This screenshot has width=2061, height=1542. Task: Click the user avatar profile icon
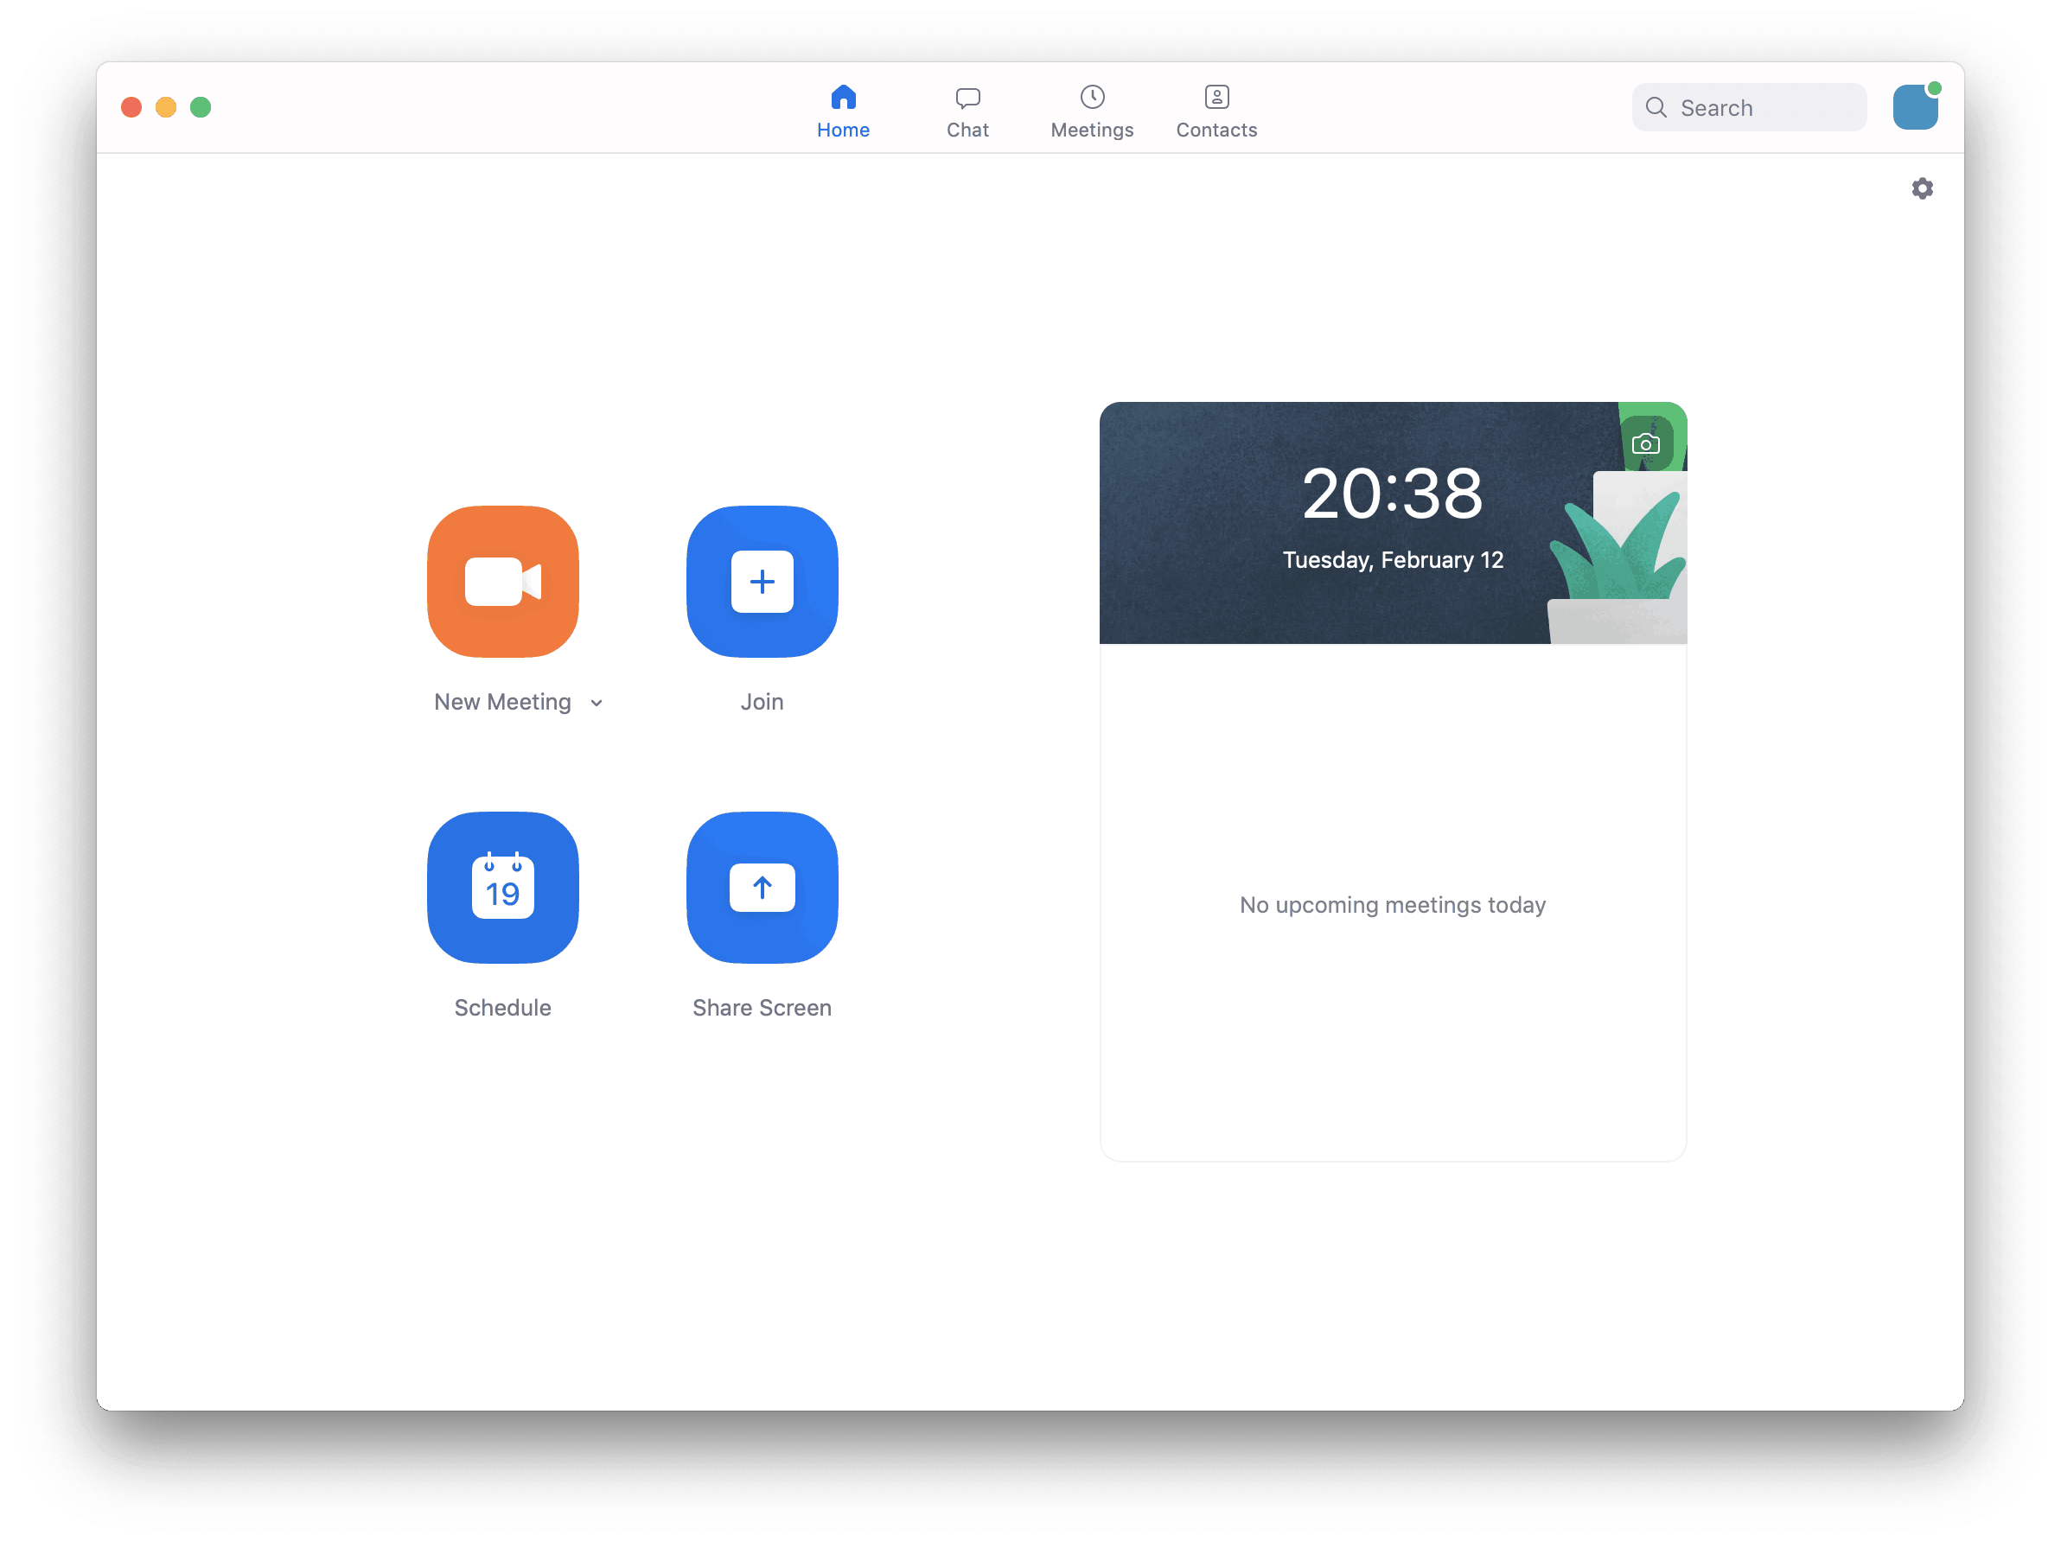click(1917, 105)
